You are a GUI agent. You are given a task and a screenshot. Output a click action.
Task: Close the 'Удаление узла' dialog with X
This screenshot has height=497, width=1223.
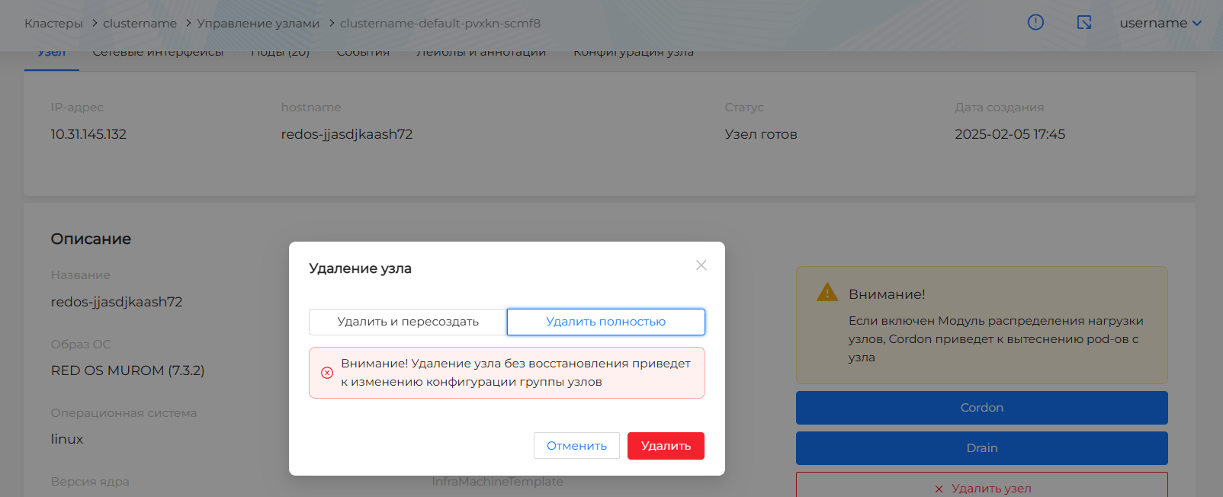701,265
